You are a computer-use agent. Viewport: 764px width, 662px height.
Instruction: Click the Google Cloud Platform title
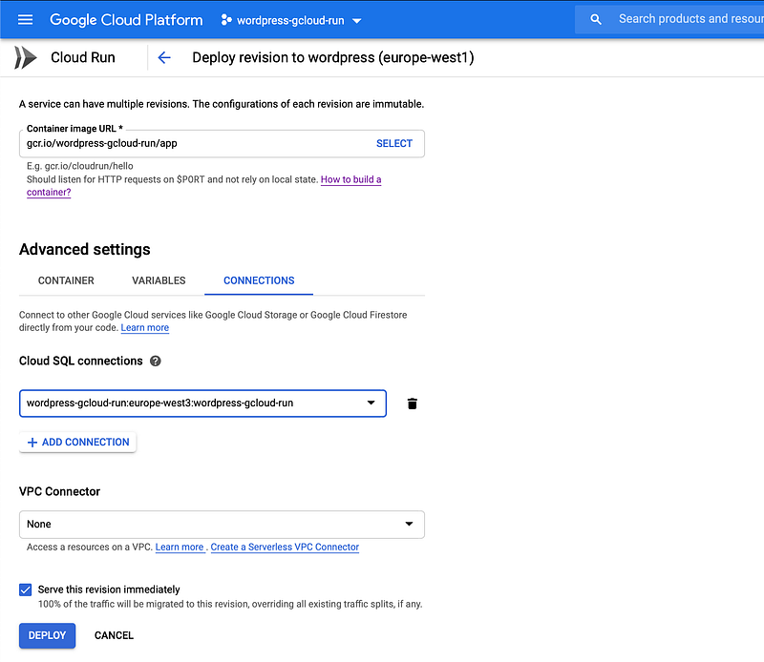pos(126,20)
